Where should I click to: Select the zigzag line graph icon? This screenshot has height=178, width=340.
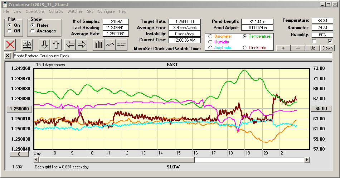110,44
